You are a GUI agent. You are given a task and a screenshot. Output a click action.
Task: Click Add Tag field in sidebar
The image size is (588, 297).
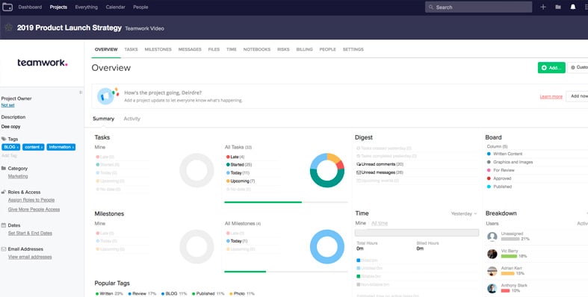click(9, 155)
